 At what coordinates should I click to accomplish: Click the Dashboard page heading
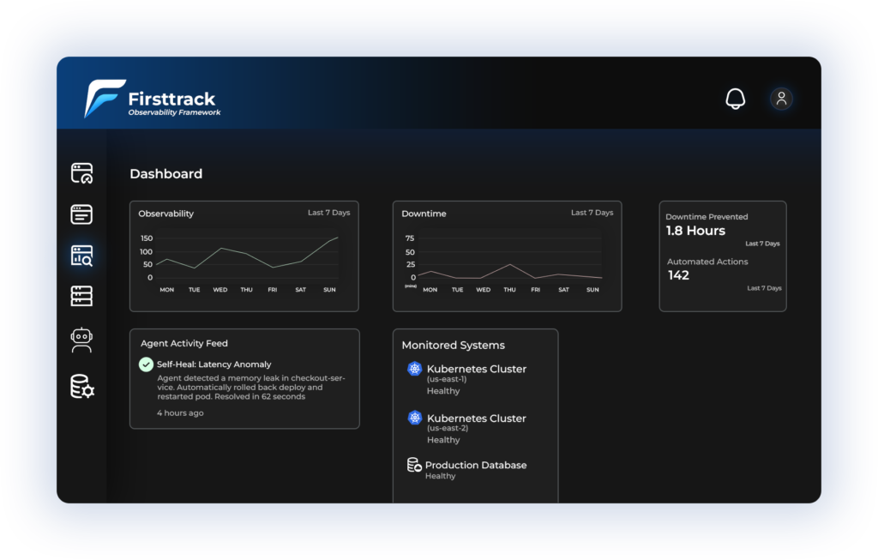(166, 174)
